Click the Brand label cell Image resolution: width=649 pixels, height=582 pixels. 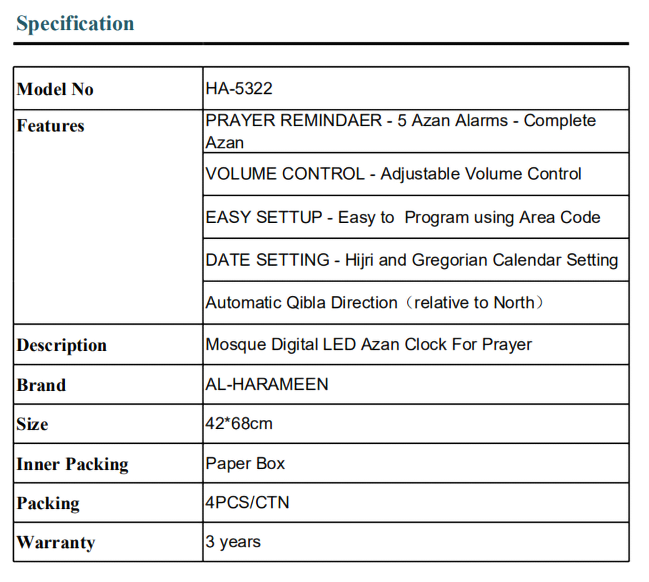tap(41, 385)
